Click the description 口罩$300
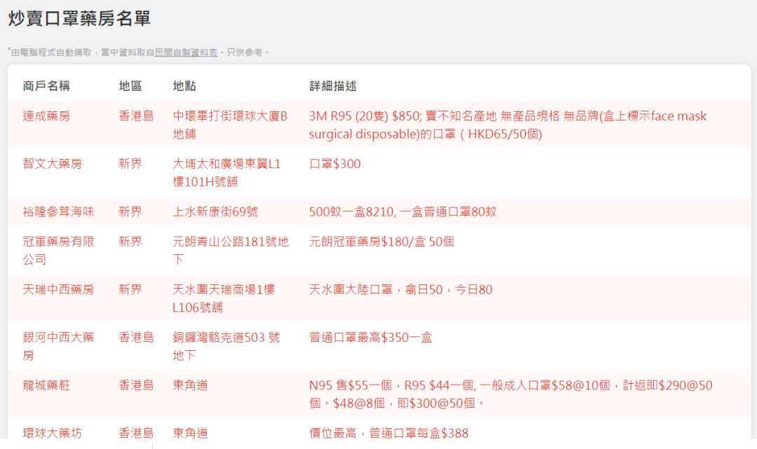 pyautogui.click(x=335, y=163)
